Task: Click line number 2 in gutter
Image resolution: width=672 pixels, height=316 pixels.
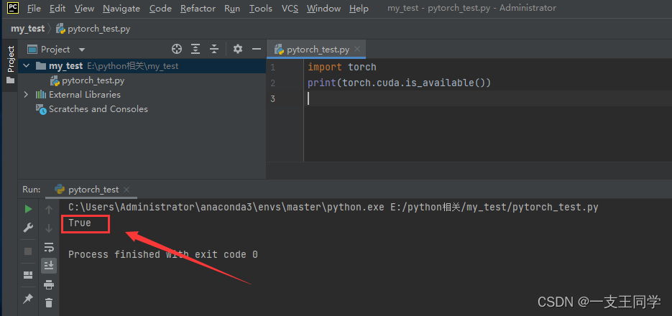Action: (273, 83)
